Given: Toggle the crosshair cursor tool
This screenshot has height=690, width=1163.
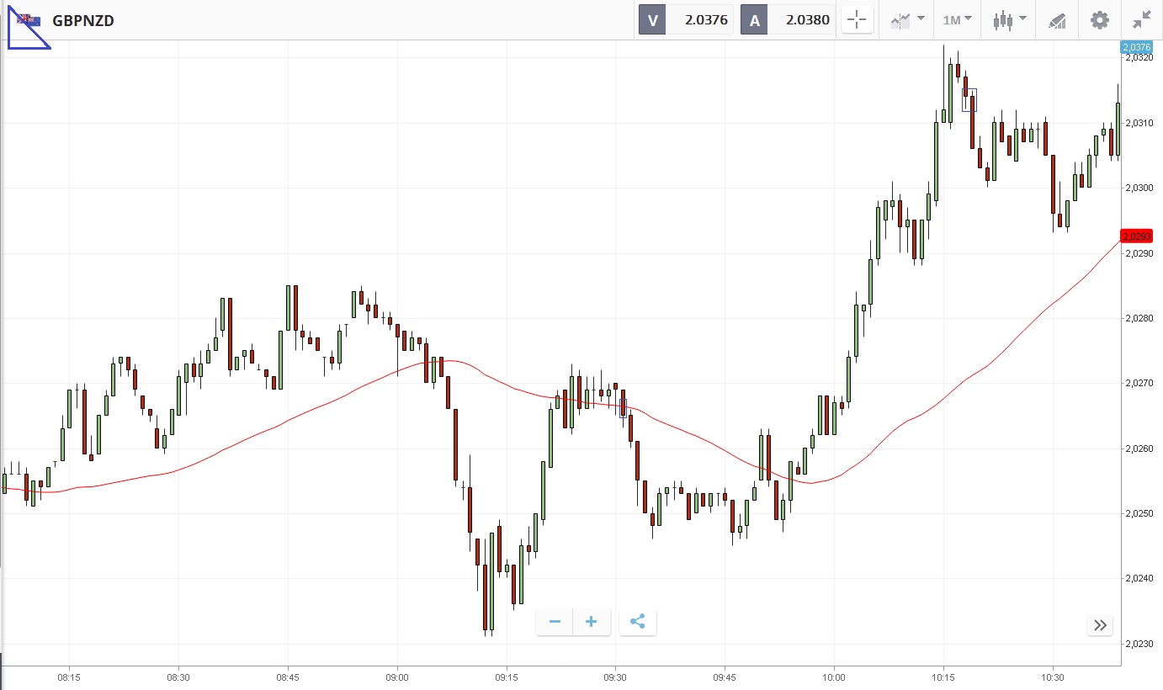Looking at the screenshot, I should point(858,20).
